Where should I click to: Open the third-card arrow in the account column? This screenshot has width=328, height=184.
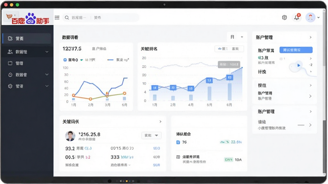[x=311, y=85]
